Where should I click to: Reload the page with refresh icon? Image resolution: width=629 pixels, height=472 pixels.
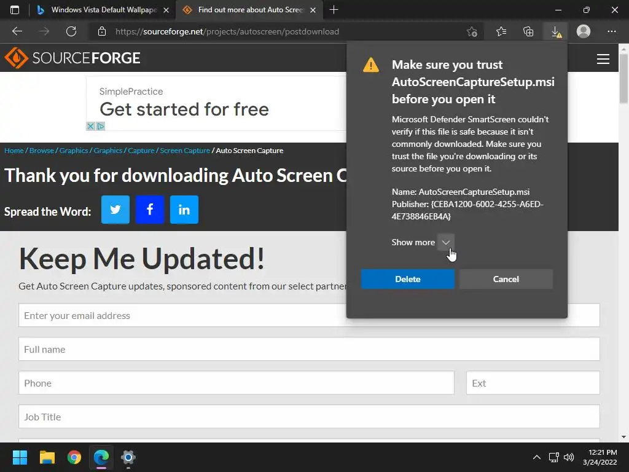(x=71, y=31)
